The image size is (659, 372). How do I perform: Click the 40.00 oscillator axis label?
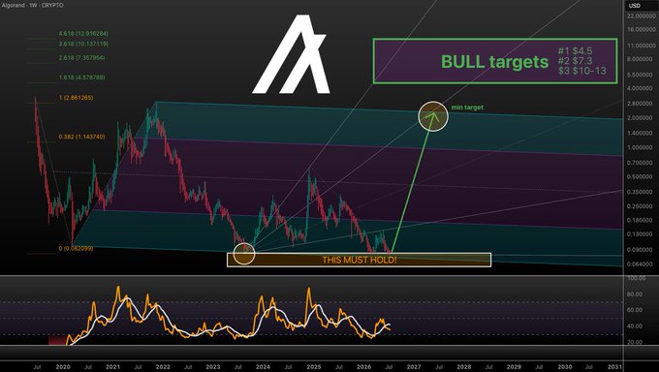[x=635, y=325]
